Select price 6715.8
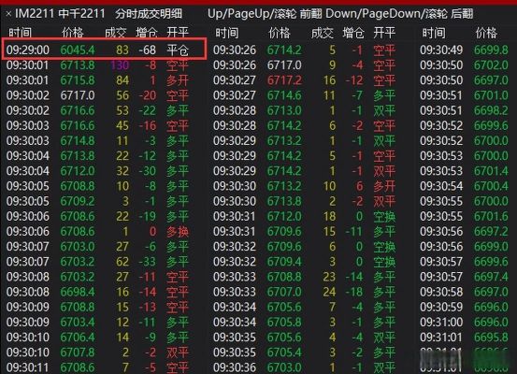517x374 pixels. pyautogui.click(x=78, y=80)
